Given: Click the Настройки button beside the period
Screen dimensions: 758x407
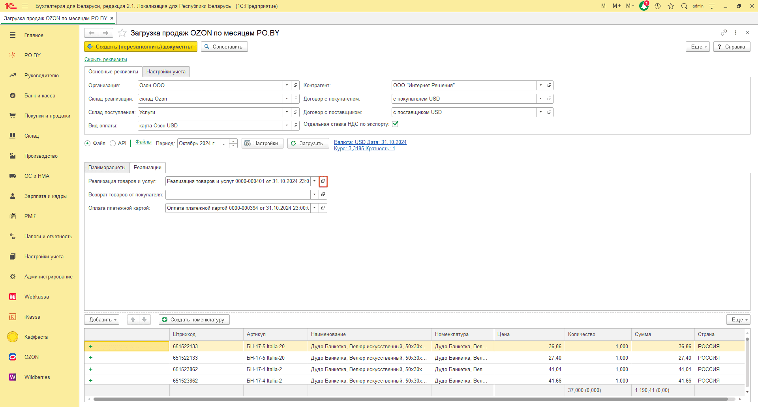Looking at the screenshot, I should [262, 143].
